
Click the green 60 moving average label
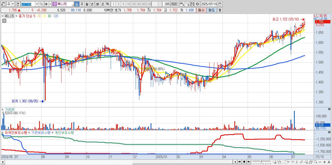pyautogui.click(x=49, y=16)
